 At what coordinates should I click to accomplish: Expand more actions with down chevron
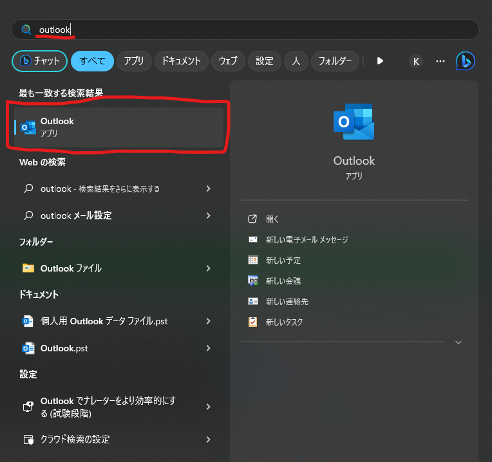459,342
